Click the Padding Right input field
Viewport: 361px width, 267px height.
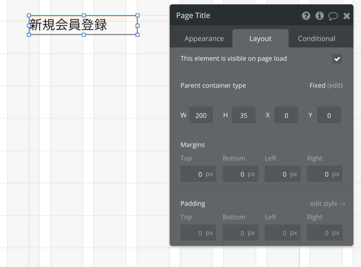[325, 233]
